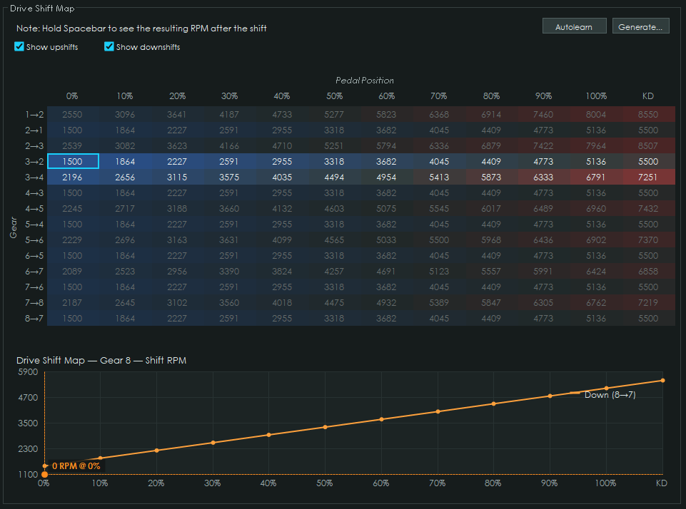The width and height of the screenshot is (686, 509).
Task: Select cell 2539 in the 2→3 row
Action: (72, 146)
